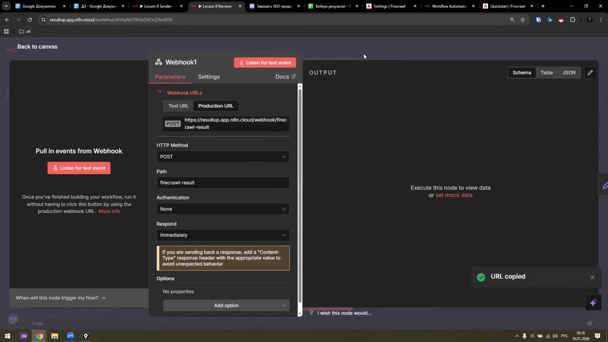Screen dimensions: 608x342
Task: Open the Add option dropdown
Action: pyautogui.click(x=226, y=305)
